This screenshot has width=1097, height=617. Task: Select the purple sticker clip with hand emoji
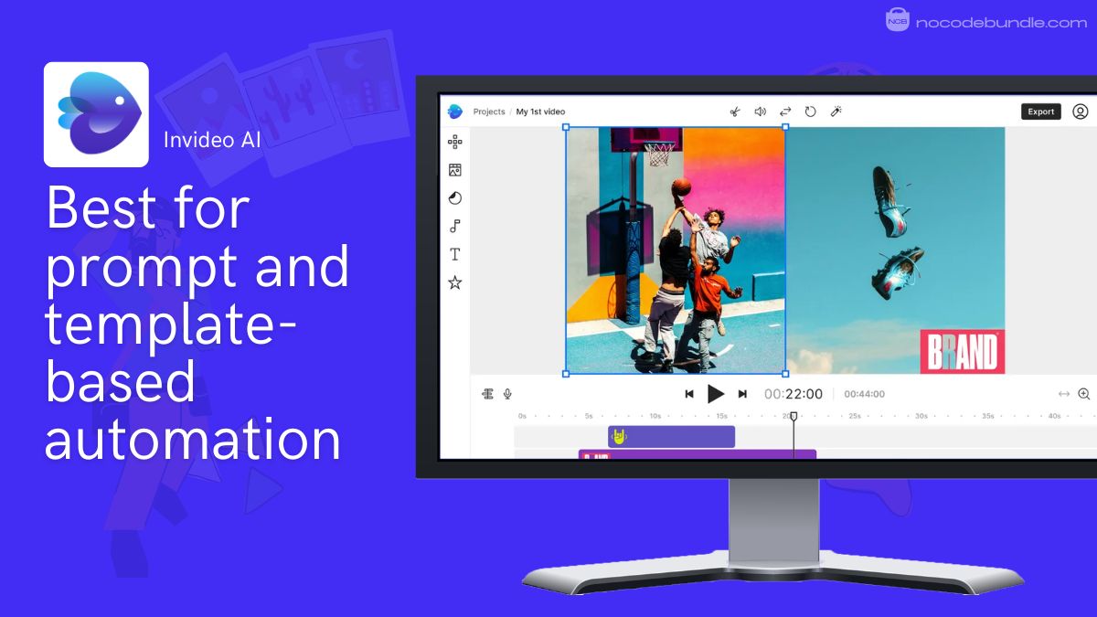tap(671, 437)
